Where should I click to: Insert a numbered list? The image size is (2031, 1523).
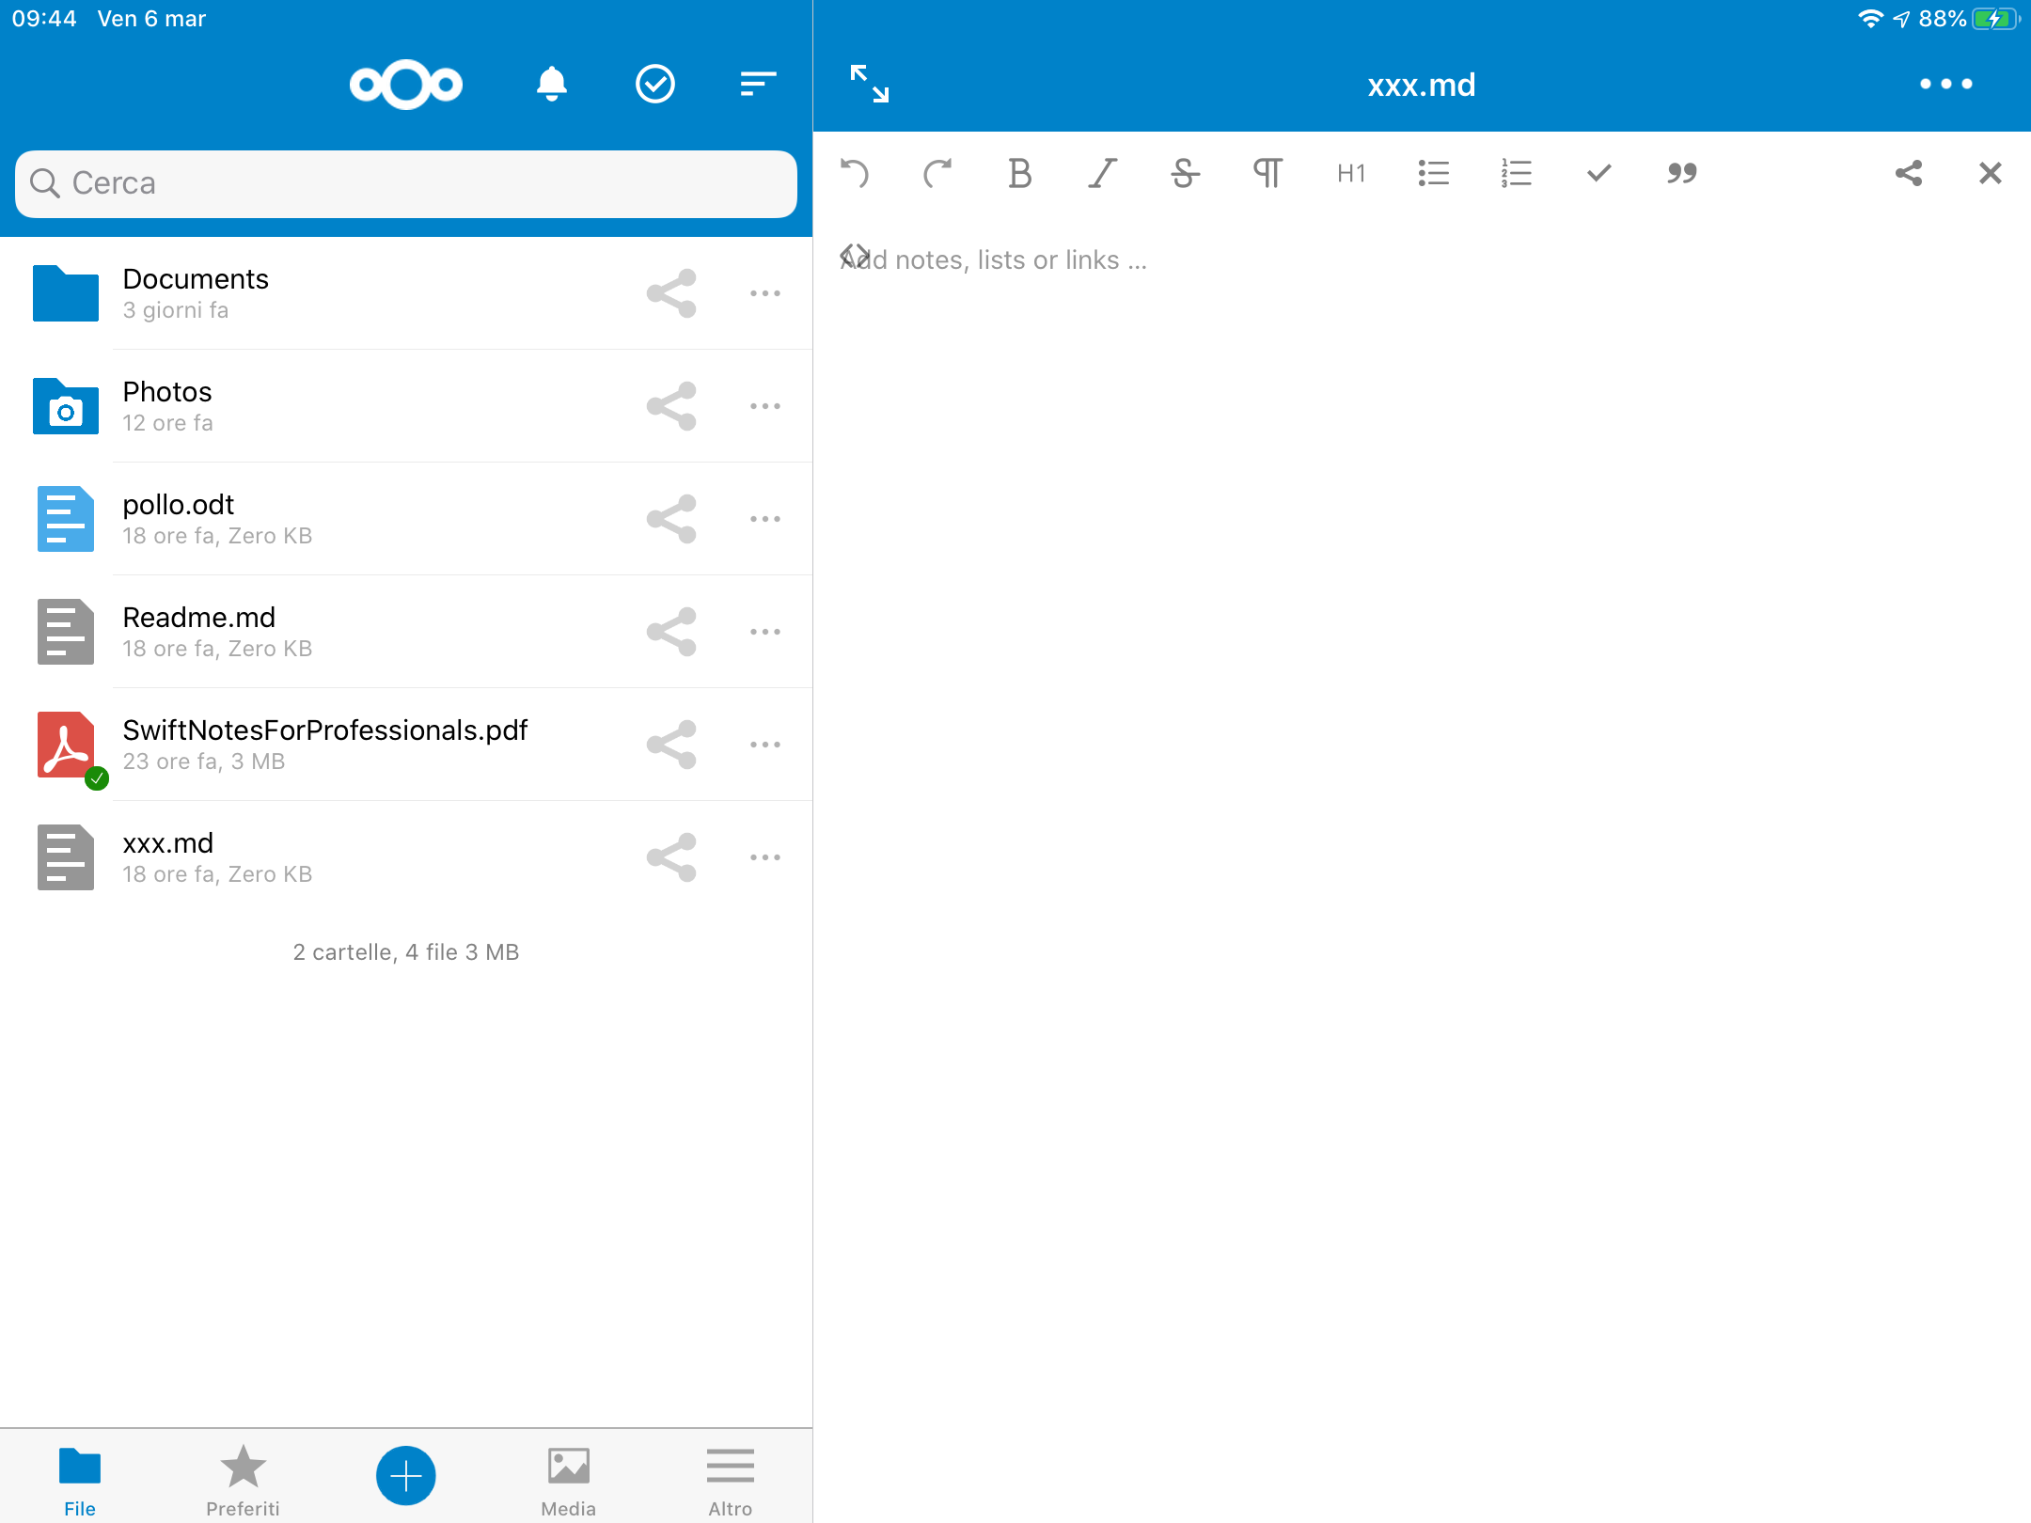[1517, 173]
